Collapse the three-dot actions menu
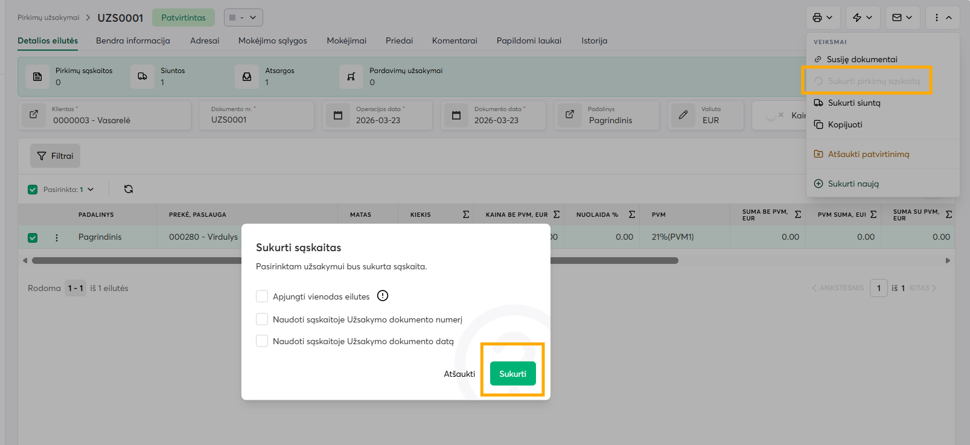 942,18
